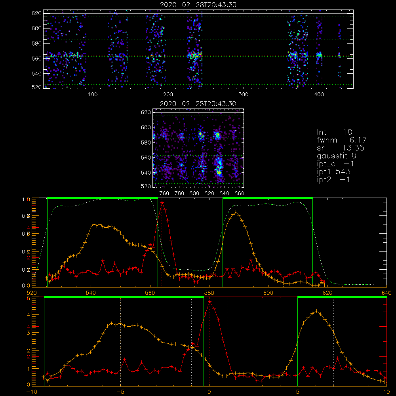
Task: Select the "ipt2 -1" readout line
Action: [333, 179]
